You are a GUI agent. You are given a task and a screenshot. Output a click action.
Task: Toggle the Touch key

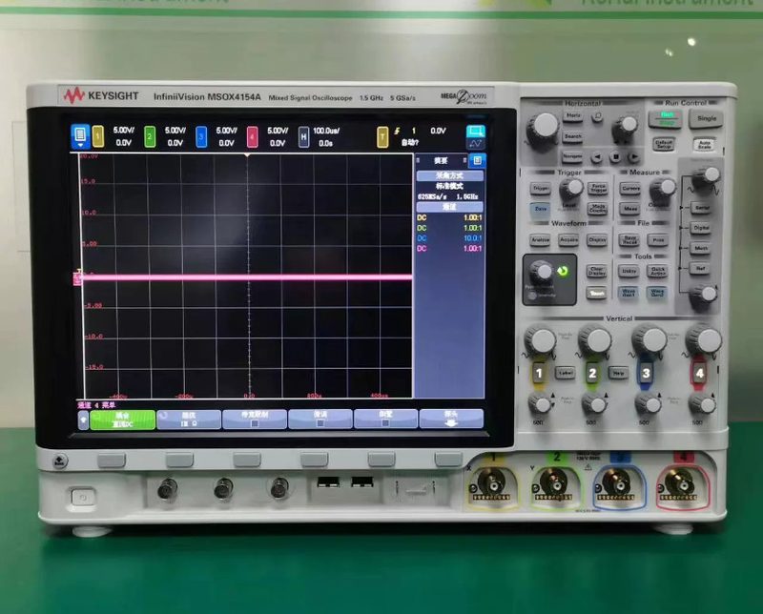pyautogui.click(x=597, y=293)
